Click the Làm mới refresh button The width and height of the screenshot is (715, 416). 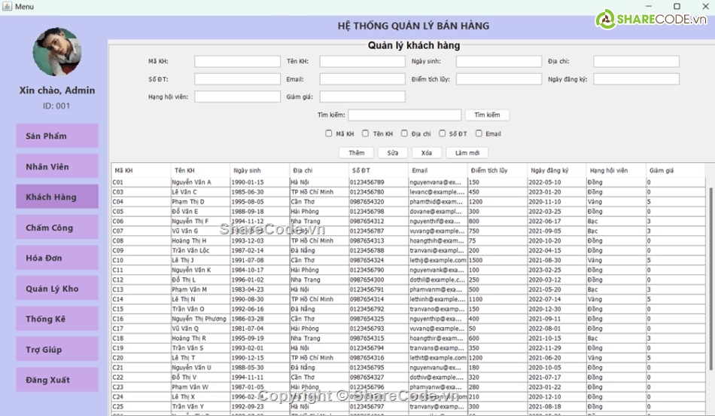click(467, 153)
